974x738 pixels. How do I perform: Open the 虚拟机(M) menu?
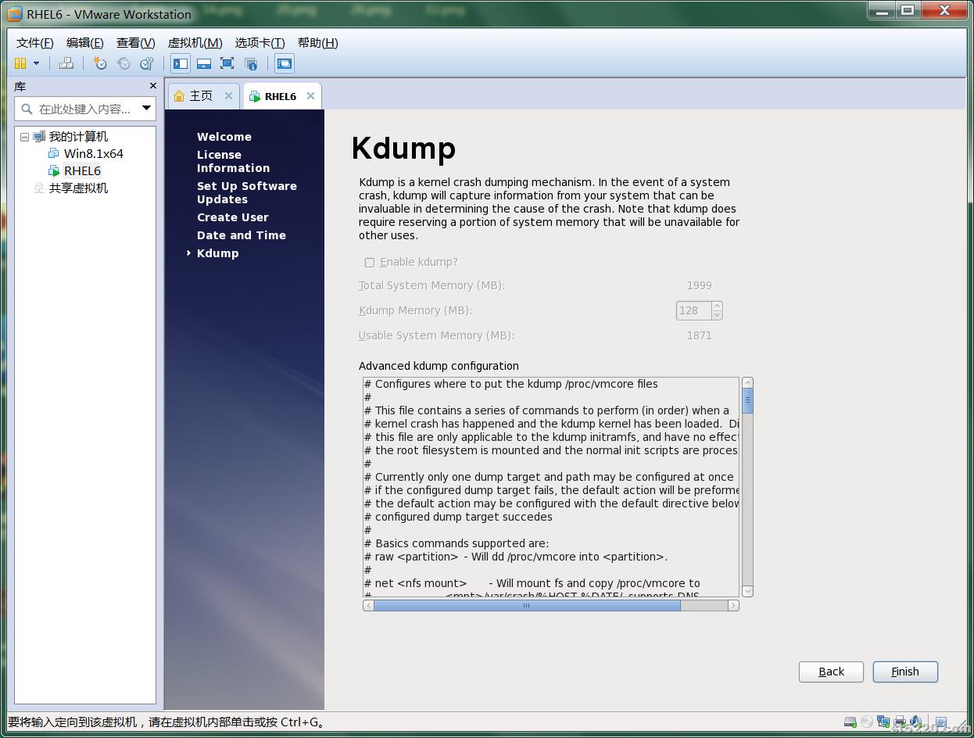(195, 43)
